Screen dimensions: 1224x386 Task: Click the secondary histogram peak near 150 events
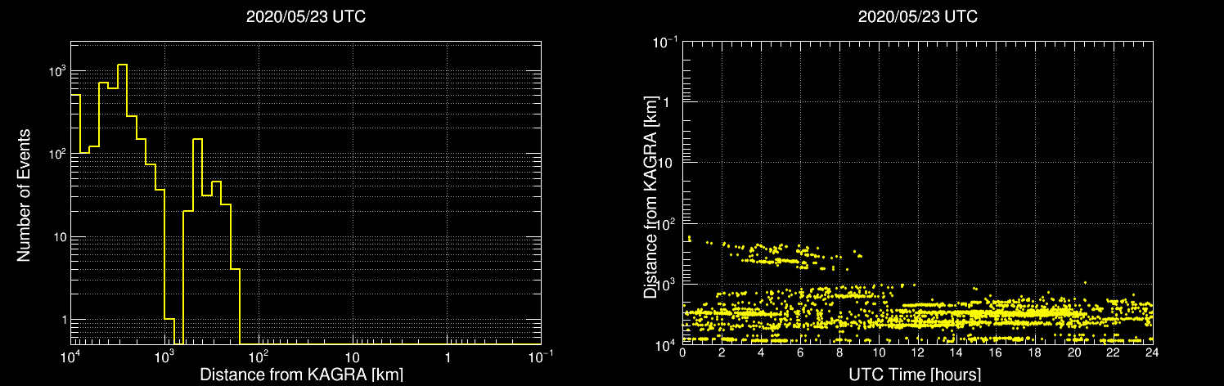[x=197, y=140]
